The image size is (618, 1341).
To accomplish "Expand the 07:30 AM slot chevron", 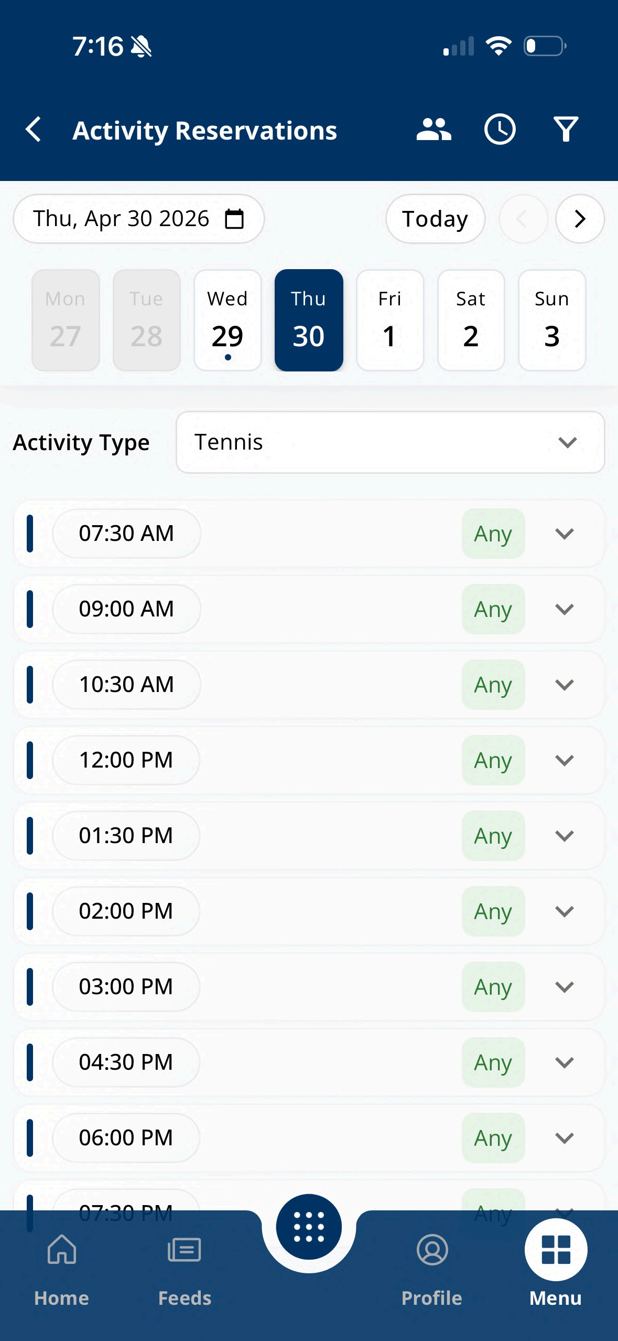I will [x=564, y=534].
